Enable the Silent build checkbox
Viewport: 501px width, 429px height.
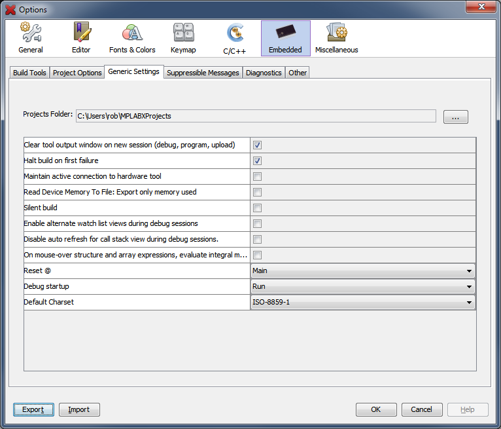[257, 208]
